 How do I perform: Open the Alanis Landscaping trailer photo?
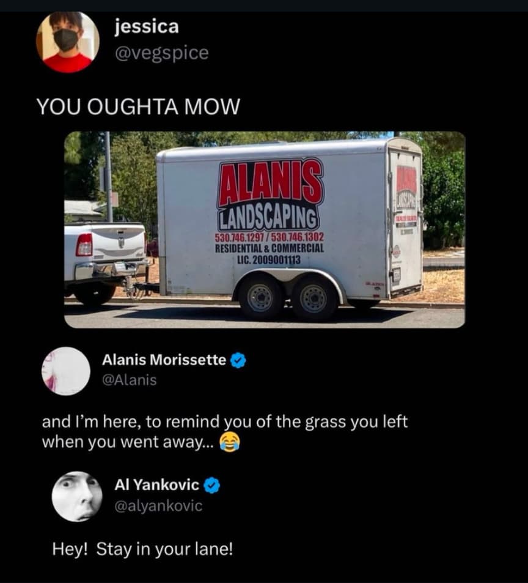[265, 230]
